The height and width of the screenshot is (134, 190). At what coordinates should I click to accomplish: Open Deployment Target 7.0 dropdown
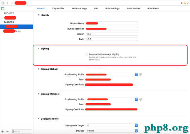(136, 126)
